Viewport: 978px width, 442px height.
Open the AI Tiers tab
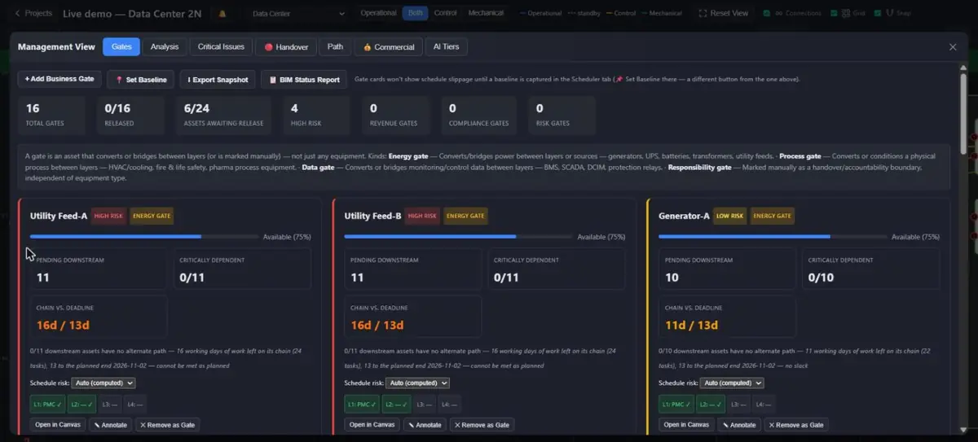[446, 47]
